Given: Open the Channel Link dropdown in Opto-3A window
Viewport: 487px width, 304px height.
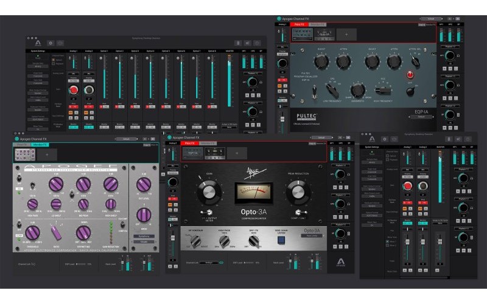Looking at the screenshot, I should pos(209,263).
